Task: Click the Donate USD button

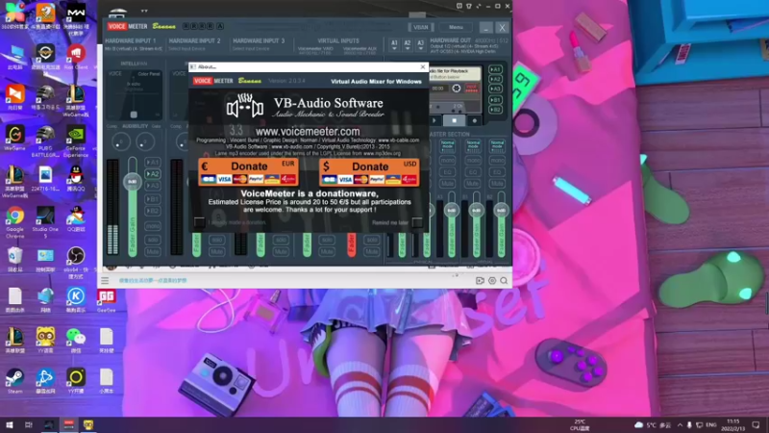Action: (x=369, y=172)
